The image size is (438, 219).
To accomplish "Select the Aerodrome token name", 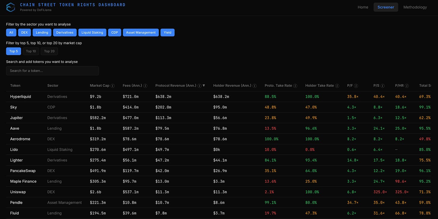I will click(20, 139).
